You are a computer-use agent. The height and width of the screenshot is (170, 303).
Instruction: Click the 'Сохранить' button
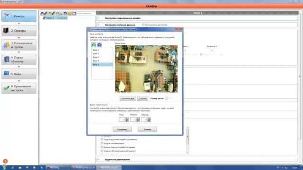[x=122, y=129]
